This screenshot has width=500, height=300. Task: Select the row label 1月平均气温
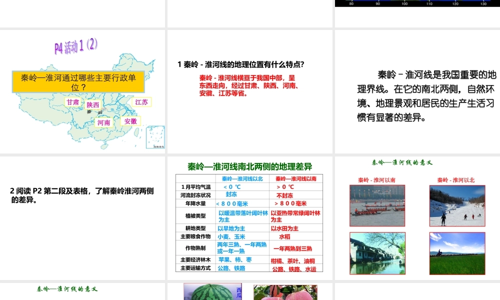click(x=195, y=187)
